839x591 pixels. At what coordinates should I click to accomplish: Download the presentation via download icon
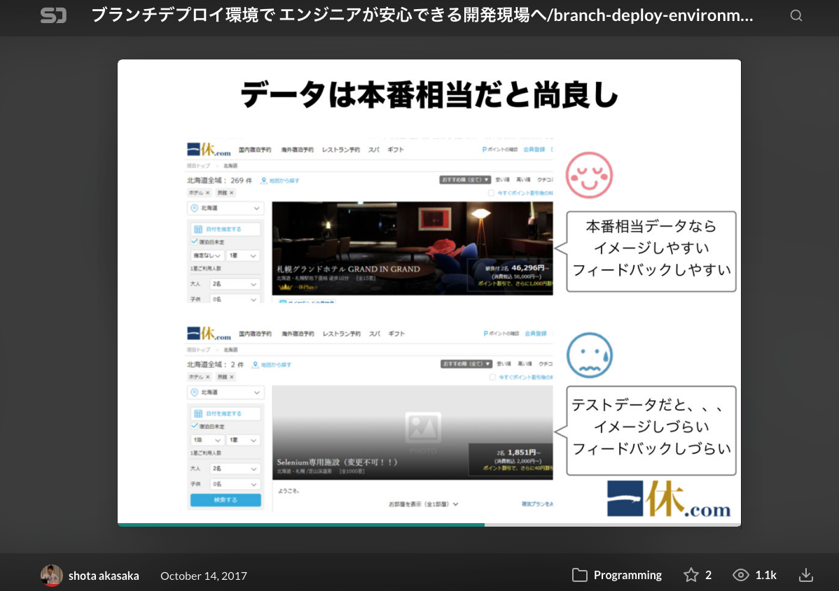(806, 575)
